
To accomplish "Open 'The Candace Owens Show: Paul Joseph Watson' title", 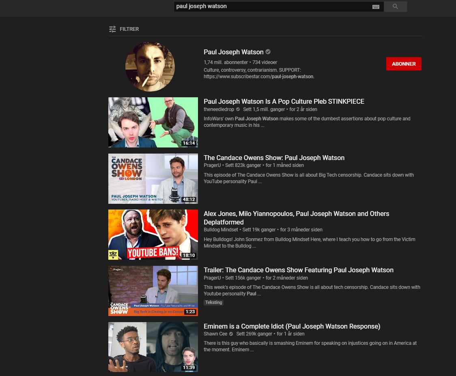I will tap(274, 158).
